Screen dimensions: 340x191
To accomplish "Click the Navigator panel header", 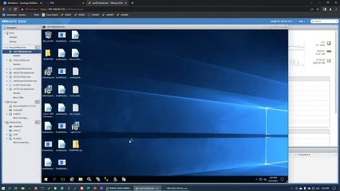I will click(22, 28).
